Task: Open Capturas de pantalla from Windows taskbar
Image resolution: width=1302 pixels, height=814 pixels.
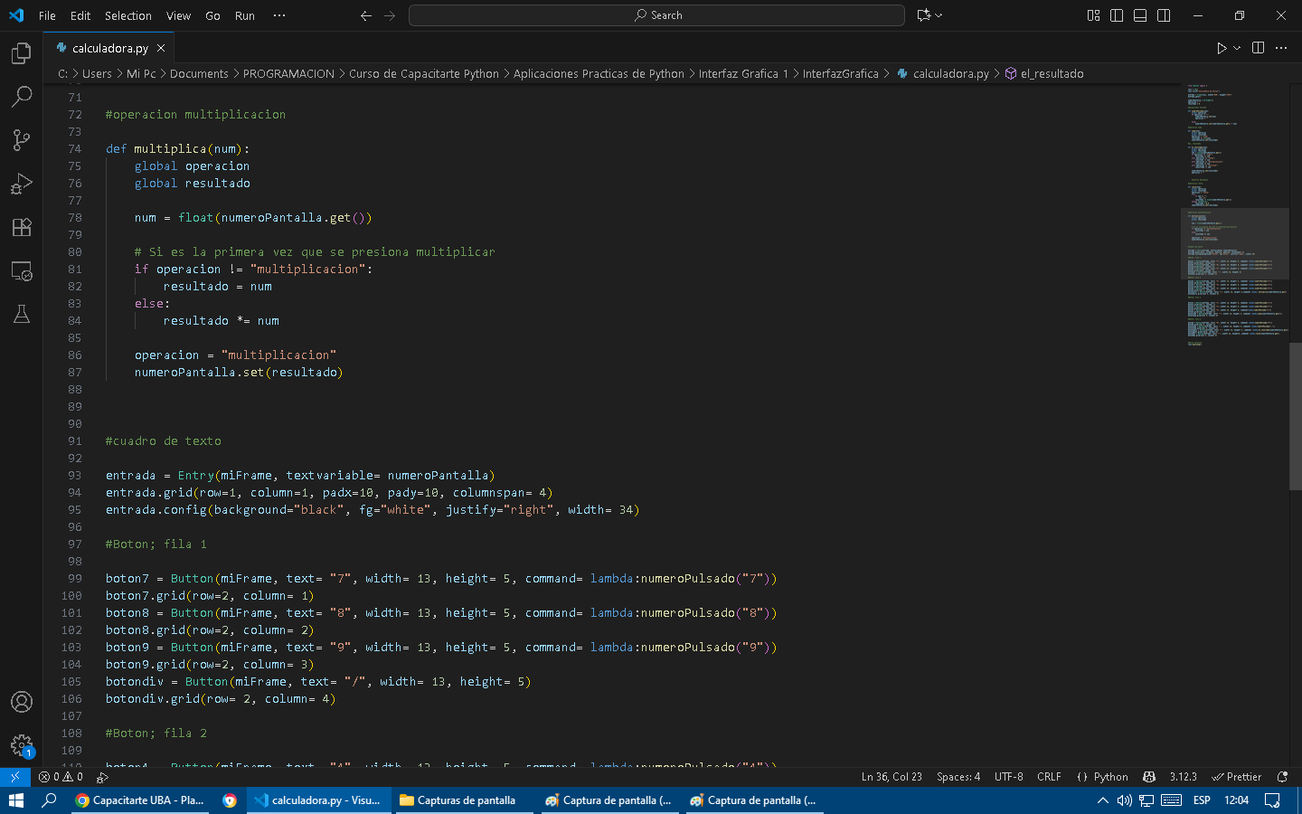Action: tap(458, 800)
